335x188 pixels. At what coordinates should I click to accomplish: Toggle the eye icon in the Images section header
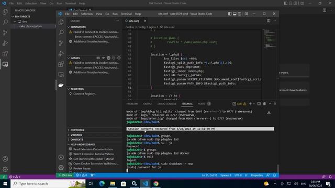click(x=104, y=58)
